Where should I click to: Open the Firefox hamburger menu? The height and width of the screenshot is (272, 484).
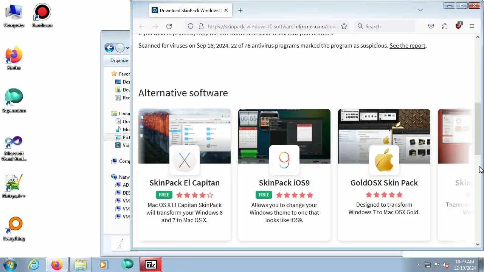pyautogui.click(x=472, y=26)
